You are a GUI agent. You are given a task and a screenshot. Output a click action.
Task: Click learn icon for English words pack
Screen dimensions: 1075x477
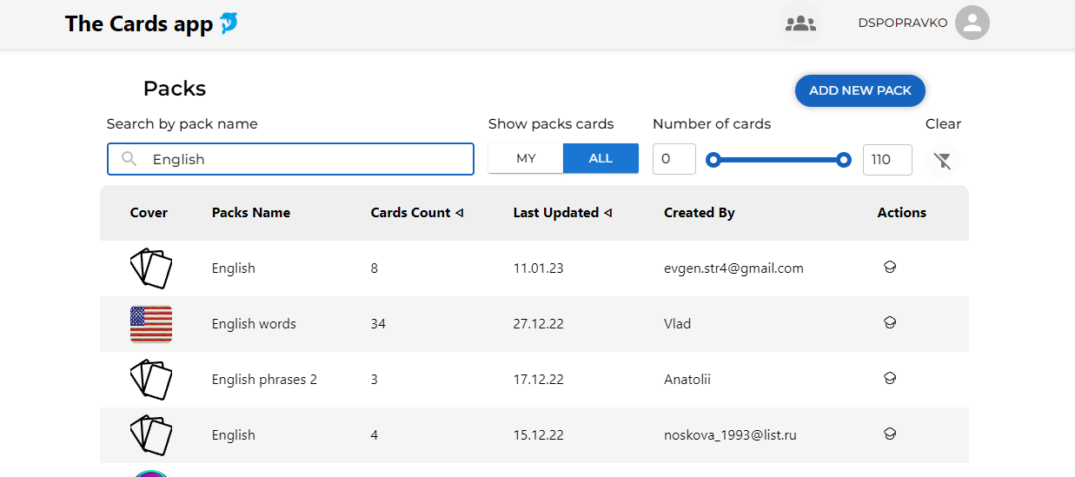coord(889,323)
